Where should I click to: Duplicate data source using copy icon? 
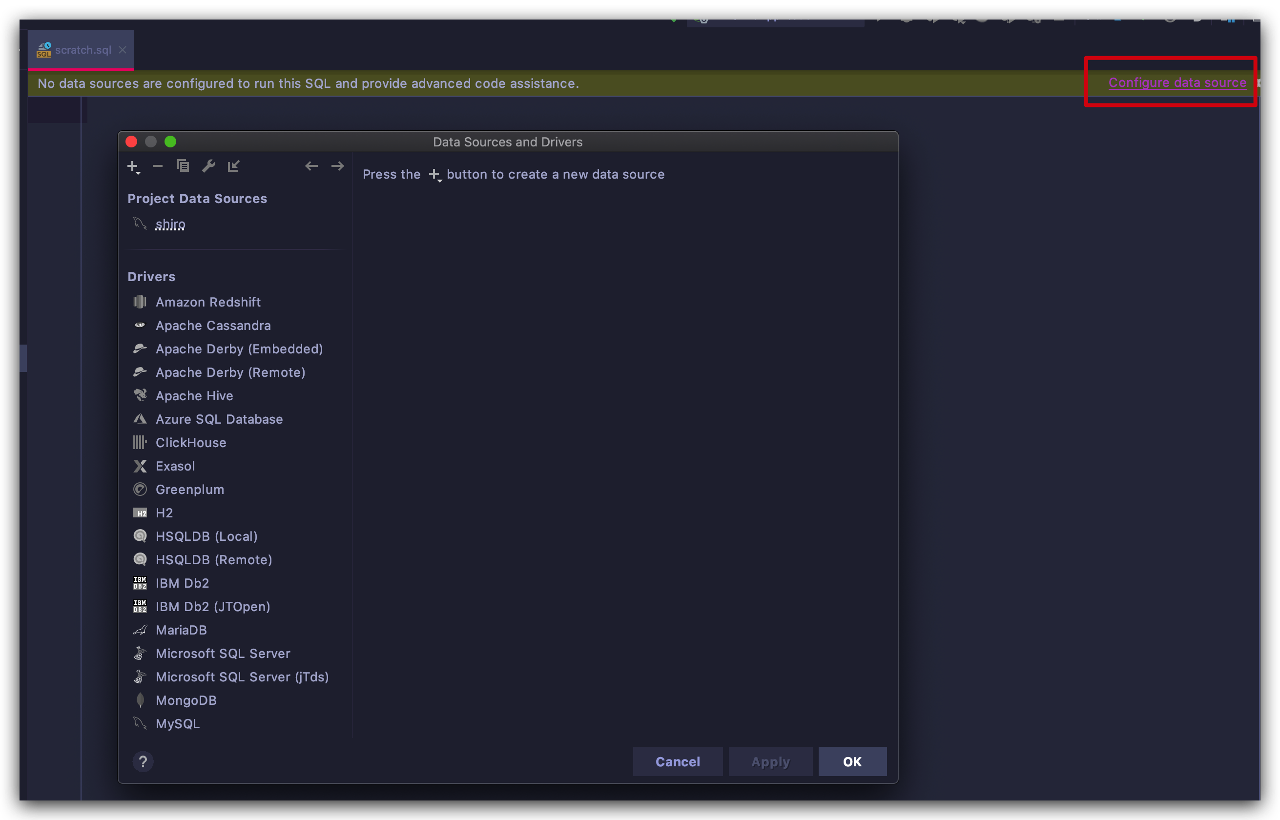point(183,166)
